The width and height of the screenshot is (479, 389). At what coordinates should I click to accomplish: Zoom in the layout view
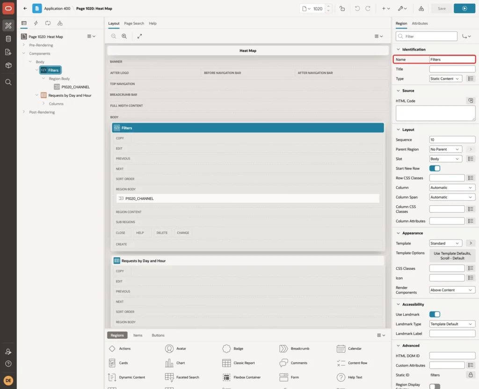(124, 36)
